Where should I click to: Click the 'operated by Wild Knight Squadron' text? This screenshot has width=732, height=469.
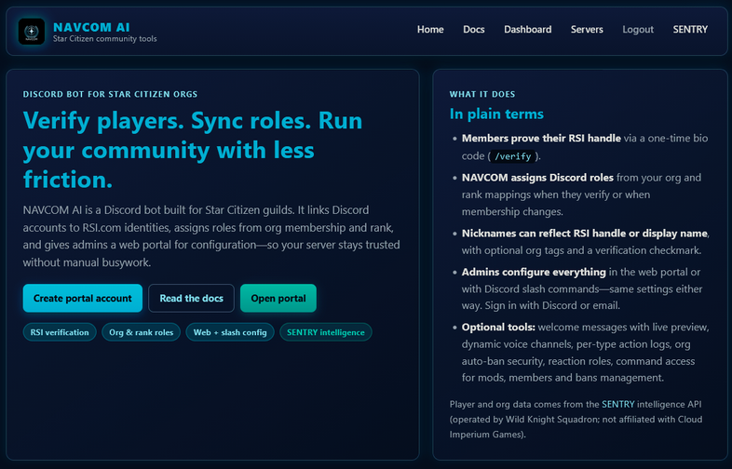click(524, 419)
